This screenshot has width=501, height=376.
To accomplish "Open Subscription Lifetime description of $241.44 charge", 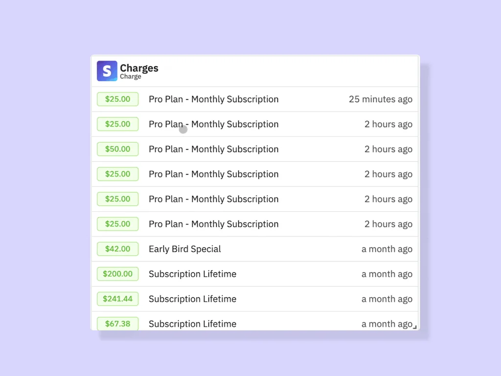I will click(192, 299).
